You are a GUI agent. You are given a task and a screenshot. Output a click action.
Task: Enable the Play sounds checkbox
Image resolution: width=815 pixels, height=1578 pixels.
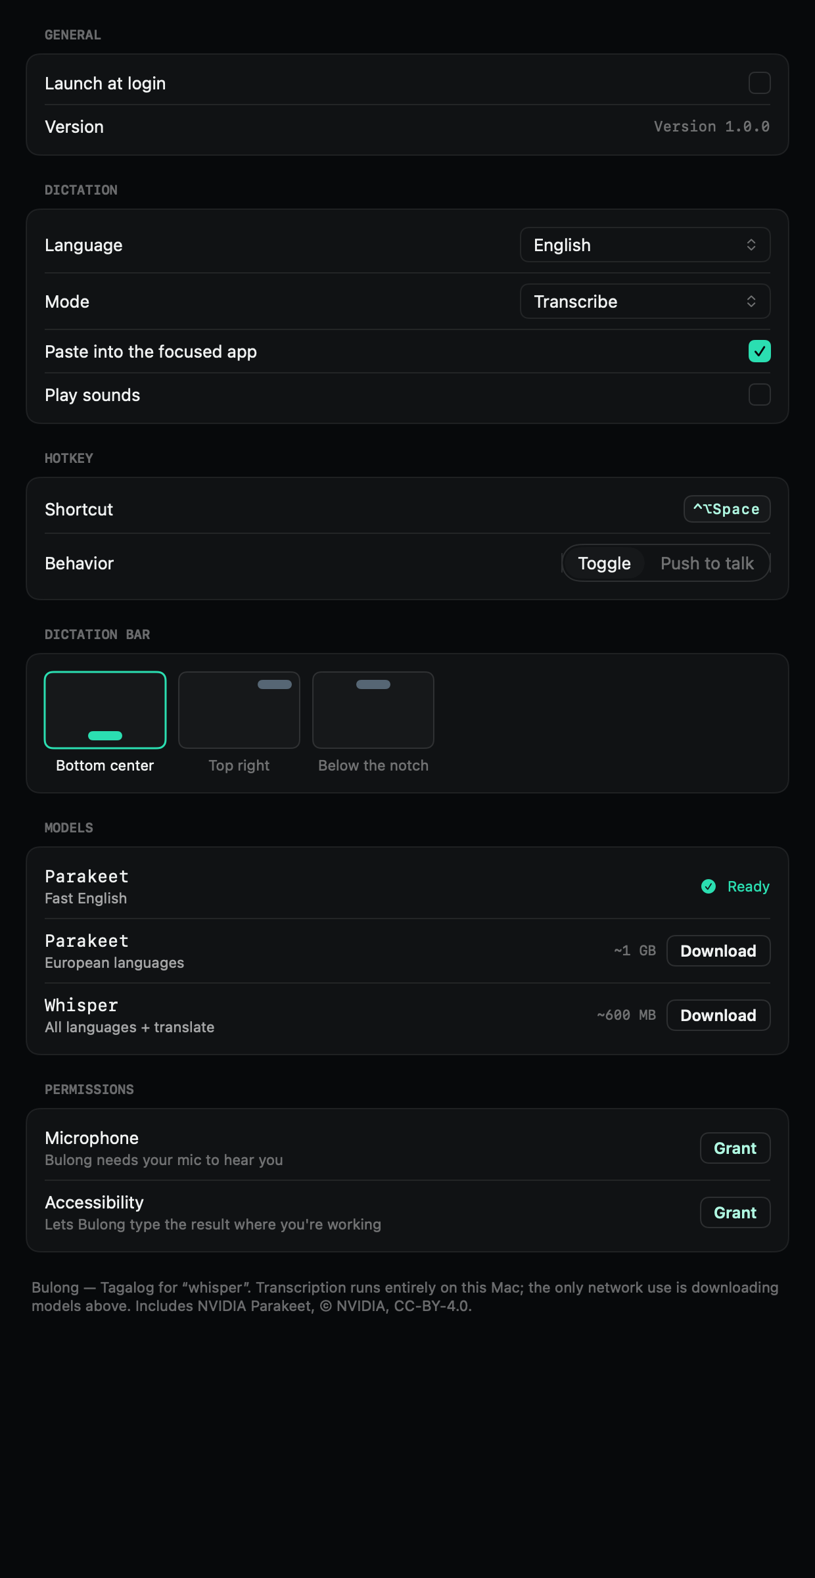[x=759, y=394]
